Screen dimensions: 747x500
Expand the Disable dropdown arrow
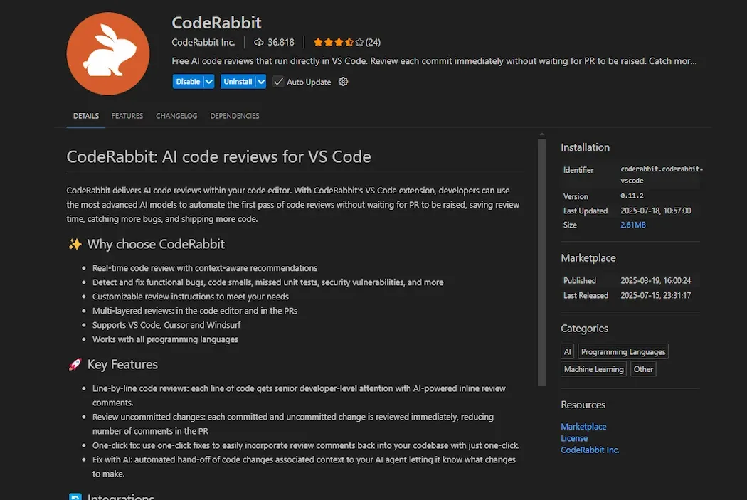209,82
